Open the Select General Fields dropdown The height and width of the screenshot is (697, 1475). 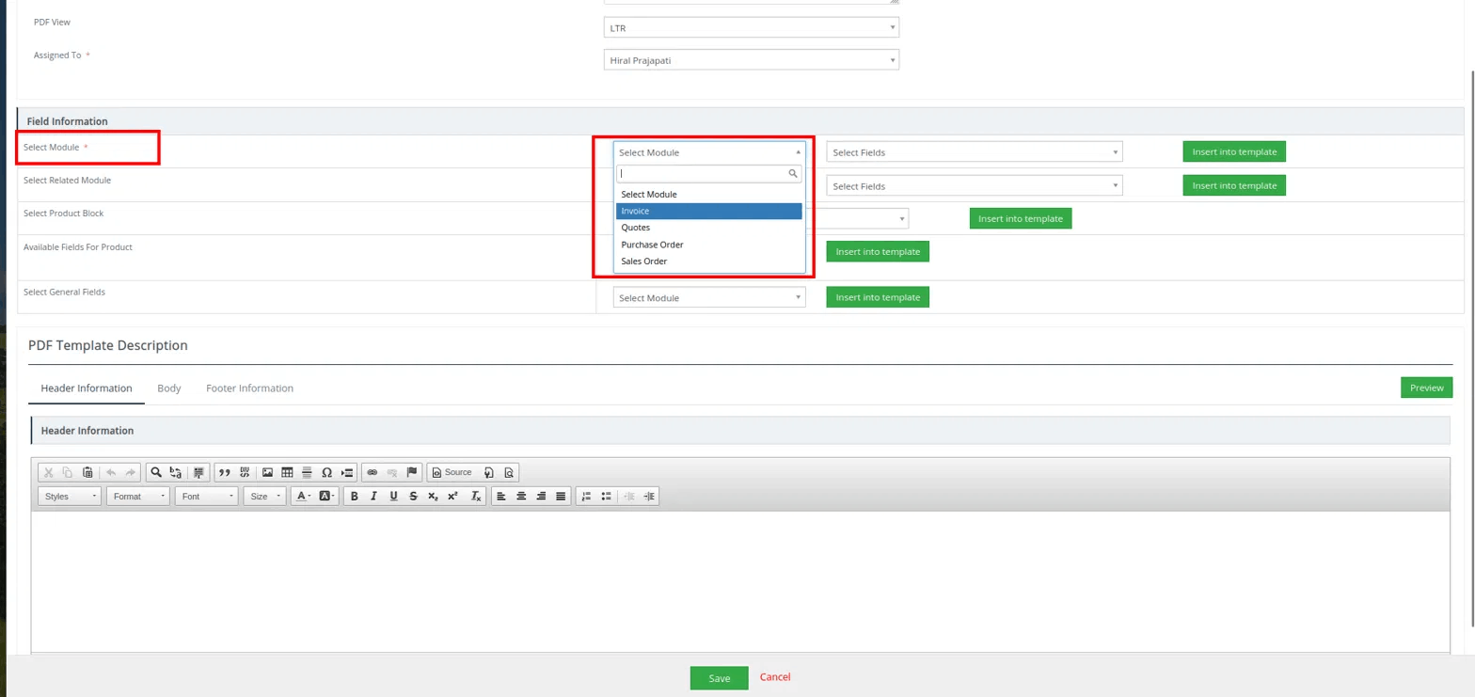[709, 297]
